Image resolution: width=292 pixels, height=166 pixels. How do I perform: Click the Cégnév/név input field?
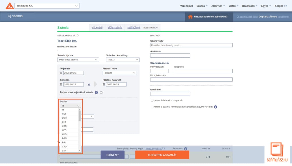191,45
